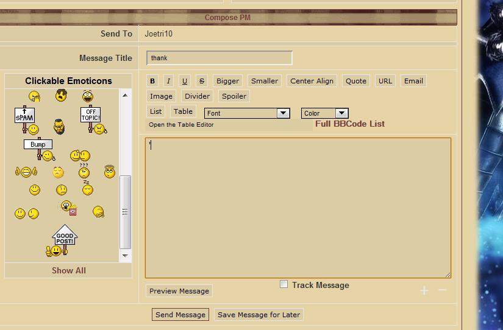Toggle strikethrough formatting button
This screenshot has height=330, width=503.
click(x=202, y=81)
